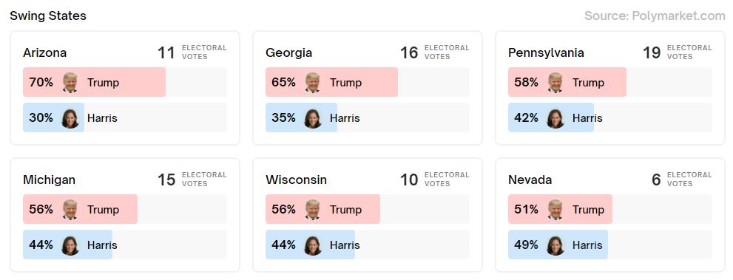
Task: Click the Source: Polymarket.com text
Action: coord(655,16)
